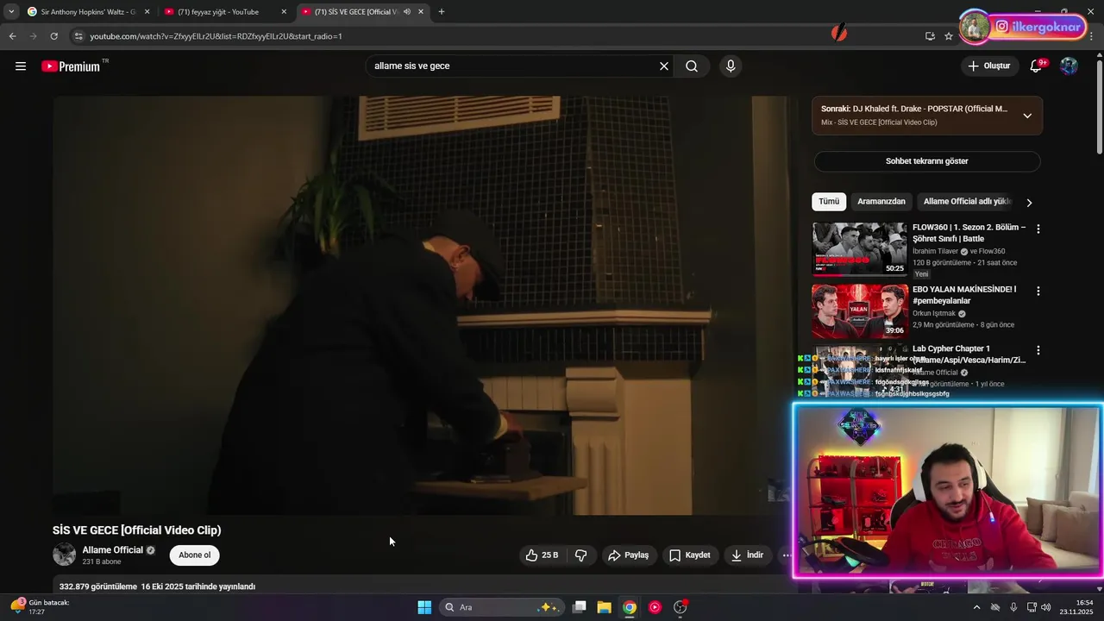The width and height of the screenshot is (1104, 621).
Task: Dislike the video
Action: [581, 555]
